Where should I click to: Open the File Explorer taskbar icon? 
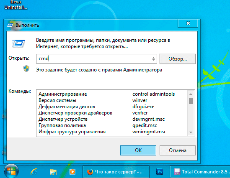click(x=53, y=172)
